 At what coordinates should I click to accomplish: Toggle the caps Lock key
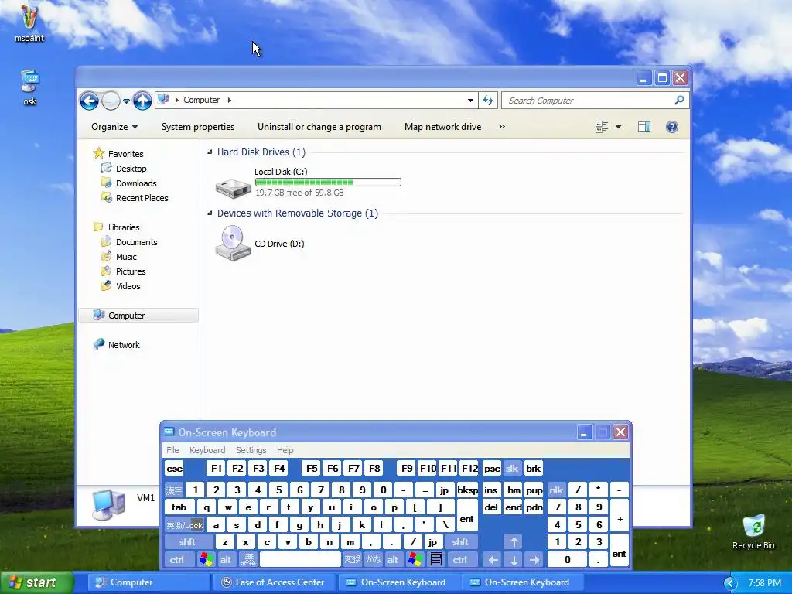(x=184, y=525)
